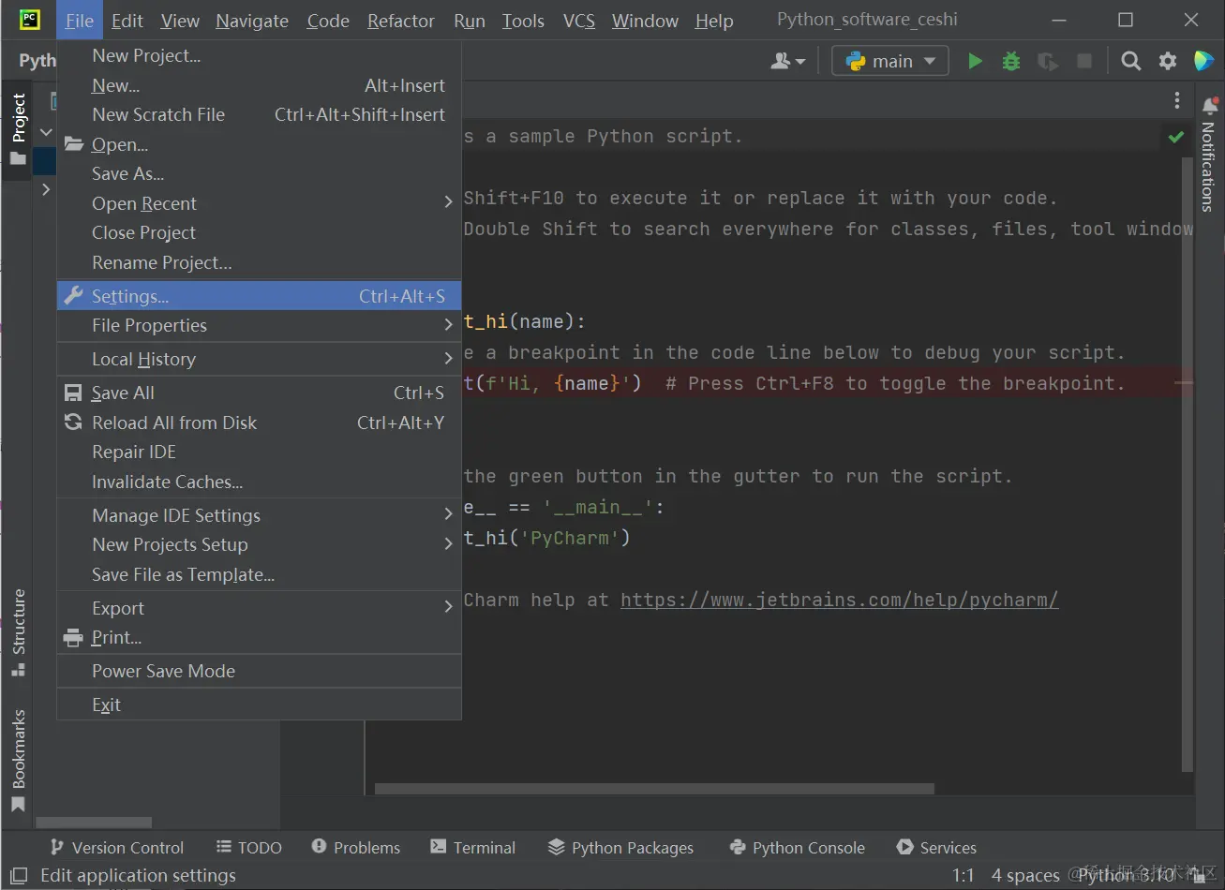This screenshot has height=890, width=1225.
Task: Toggle tool window bars icon in status bar
Action: tap(18, 875)
